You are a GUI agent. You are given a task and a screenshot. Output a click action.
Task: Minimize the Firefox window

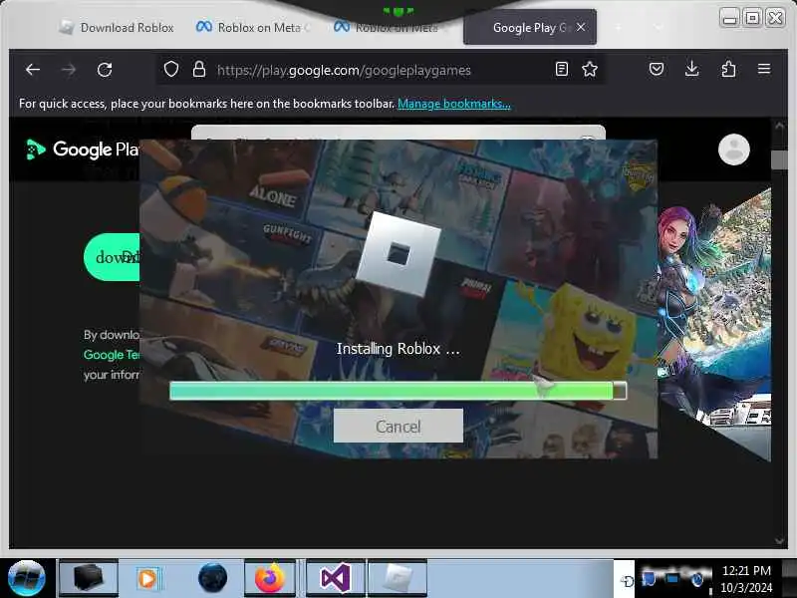(x=730, y=18)
